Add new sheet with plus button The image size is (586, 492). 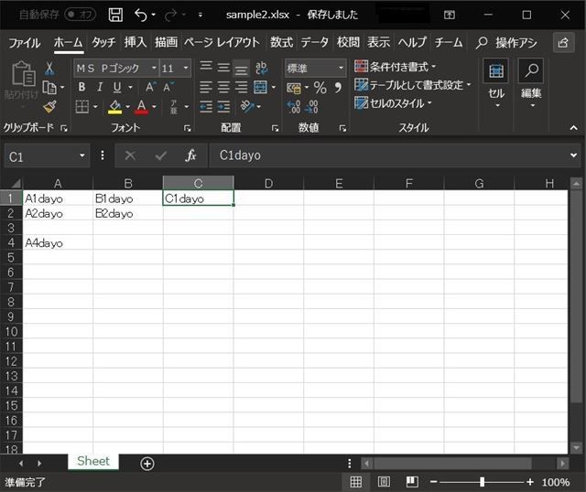point(147,464)
